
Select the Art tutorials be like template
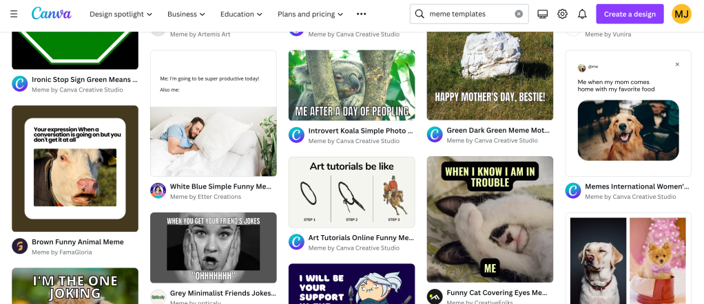click(351, 192)
